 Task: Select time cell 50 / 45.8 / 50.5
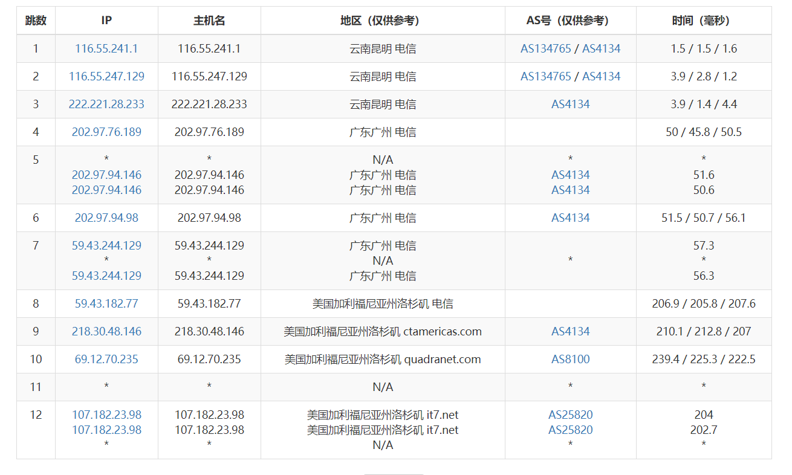click(x=704, y=132)
